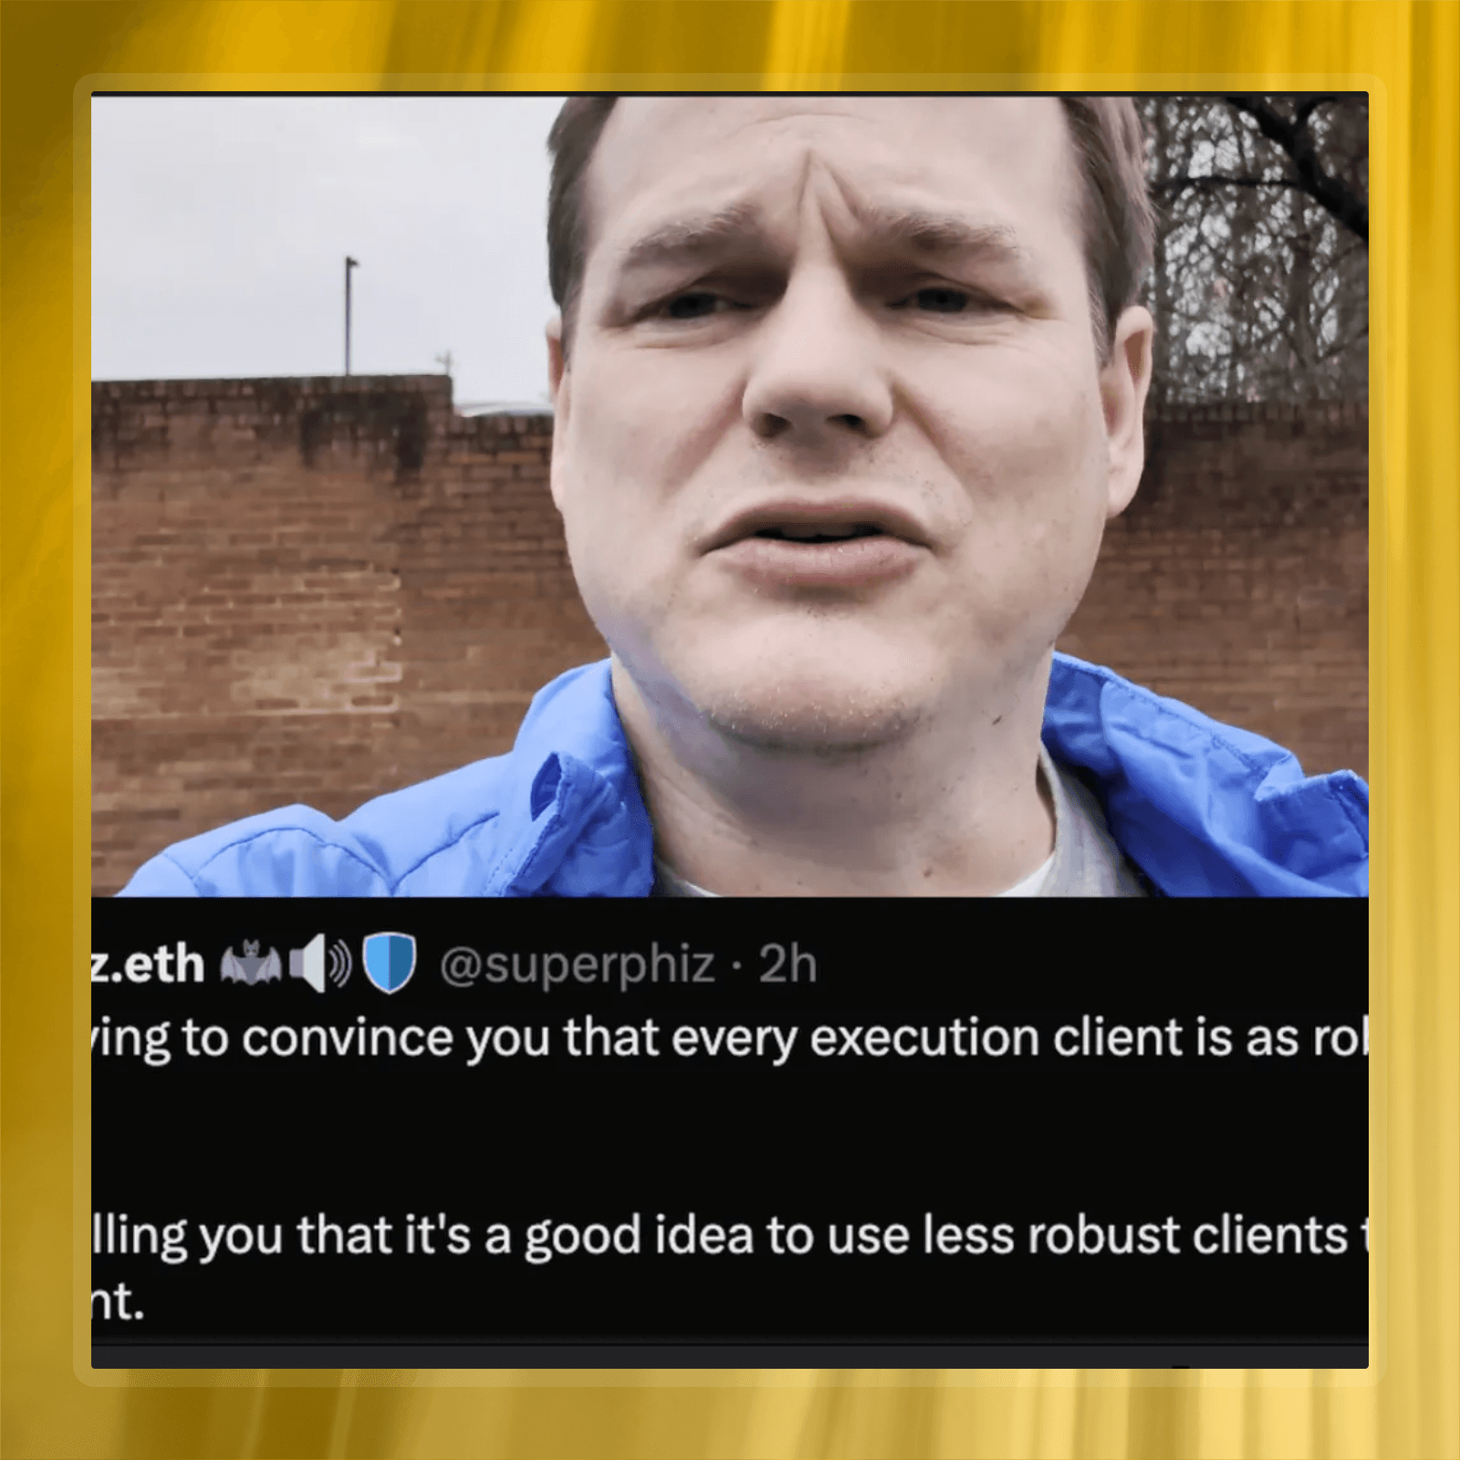Click the trailing 'nt.' tweet text
This screenshot has height=1460, width=1460.
[x=118, y=1303]
